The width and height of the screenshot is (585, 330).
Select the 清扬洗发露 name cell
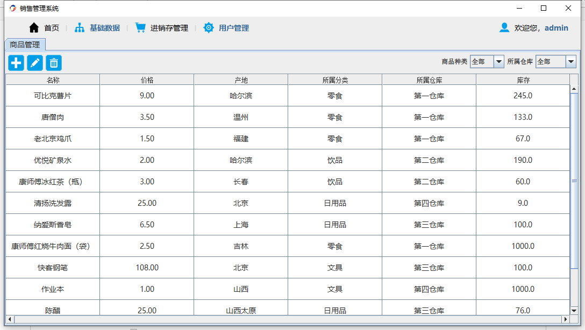coord(53,203)
